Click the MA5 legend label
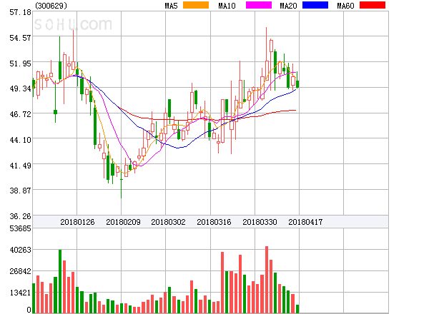Screen dimensions: 429x314 [x=171, y=6]
